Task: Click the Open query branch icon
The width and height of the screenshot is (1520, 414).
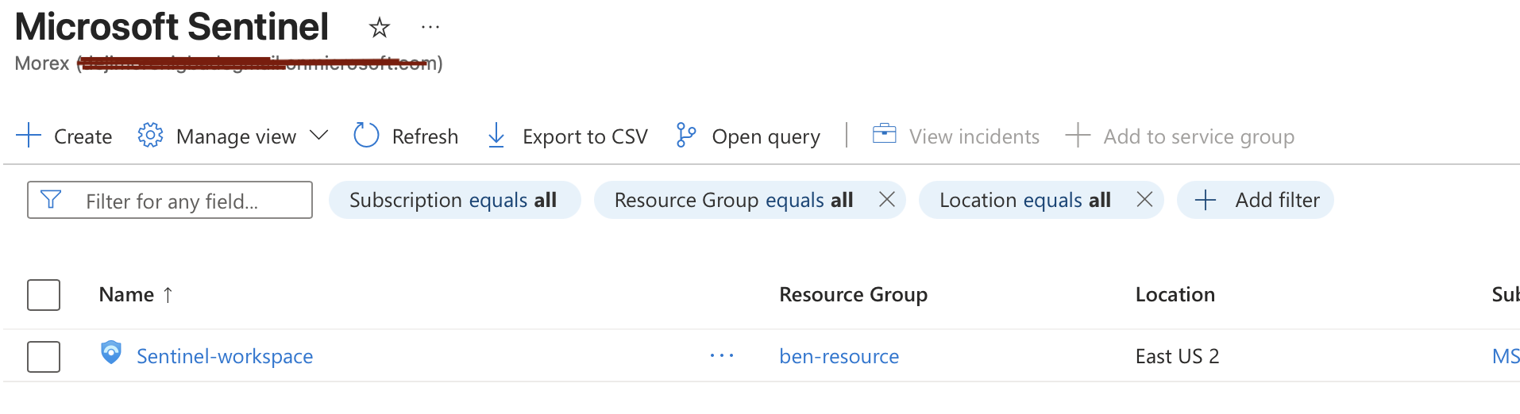Action: point(686,136)
